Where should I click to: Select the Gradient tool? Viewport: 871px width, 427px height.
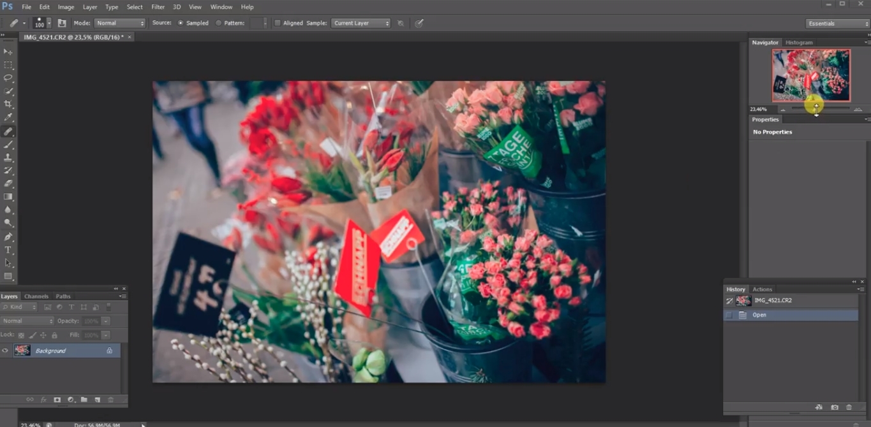point(8,197)
